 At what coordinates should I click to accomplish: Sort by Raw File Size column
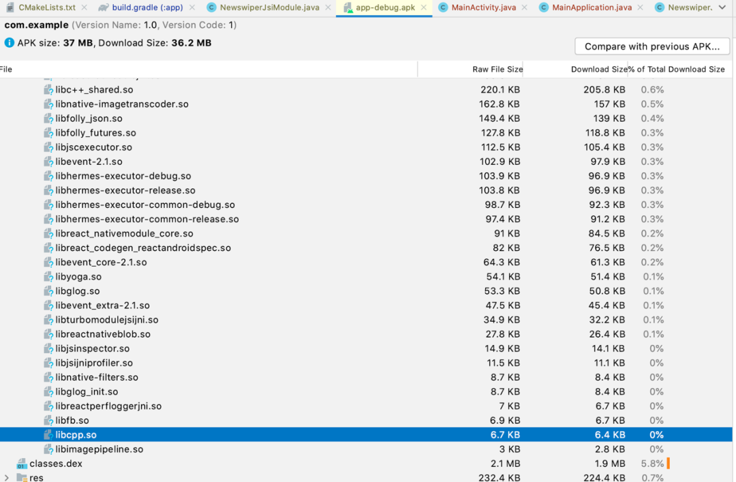click(x=497, y=70)
